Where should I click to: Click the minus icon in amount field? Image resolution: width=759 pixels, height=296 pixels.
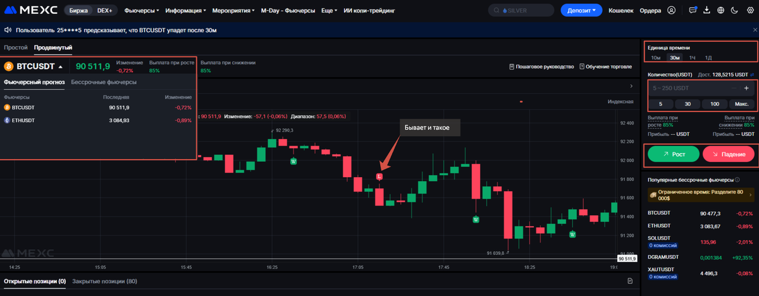734,88
